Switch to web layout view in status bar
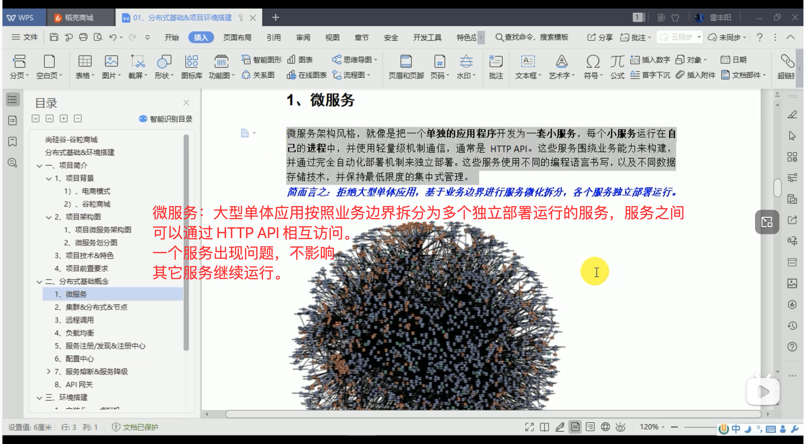This screenshot has width=804, height=444. (606, 427)
